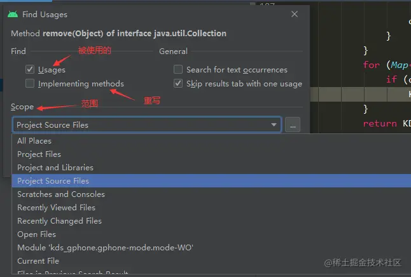Choose Module 'kds_gphone.gphone-mode.mode-WO' scope

pos(211,248)
